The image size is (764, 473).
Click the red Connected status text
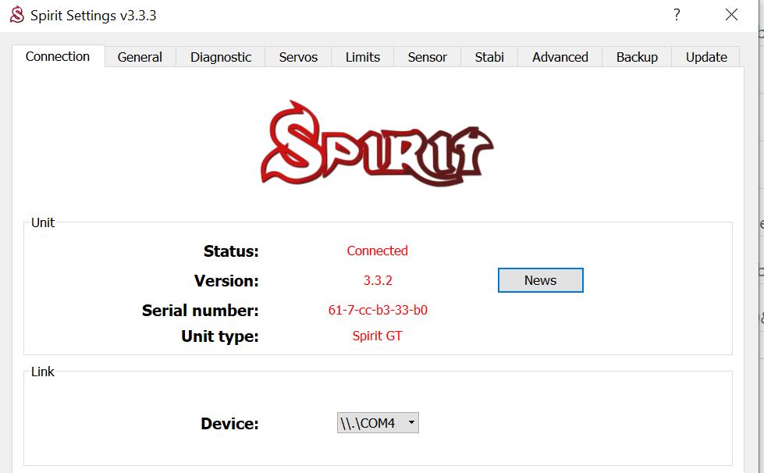click(377, 251)
